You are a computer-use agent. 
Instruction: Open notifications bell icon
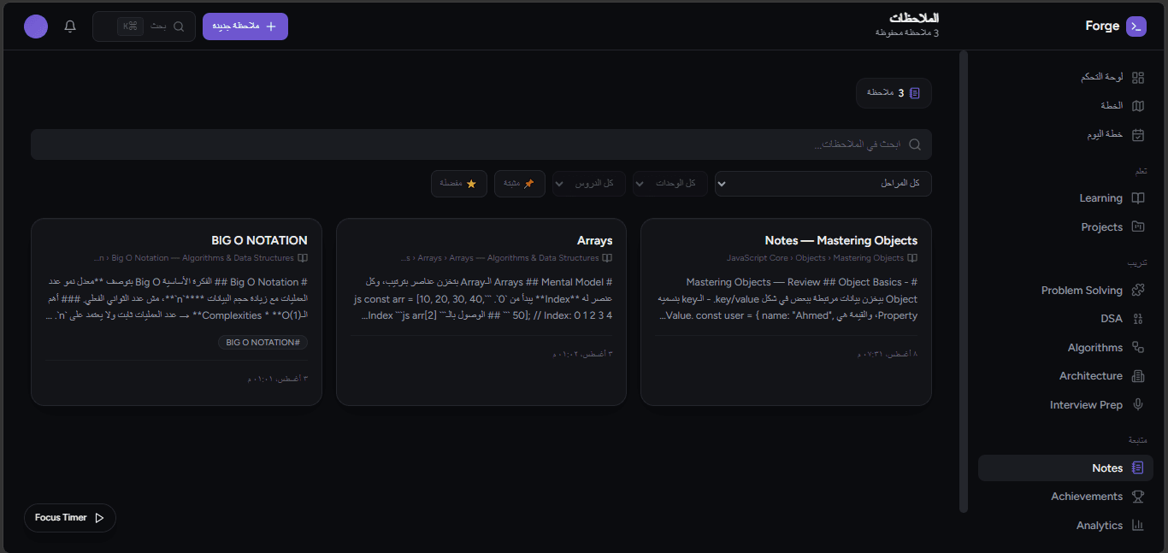click(x=70, y=26)
